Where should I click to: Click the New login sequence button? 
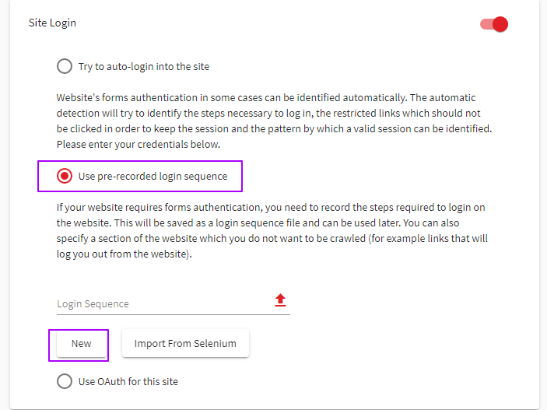click(x=81, y=343)
